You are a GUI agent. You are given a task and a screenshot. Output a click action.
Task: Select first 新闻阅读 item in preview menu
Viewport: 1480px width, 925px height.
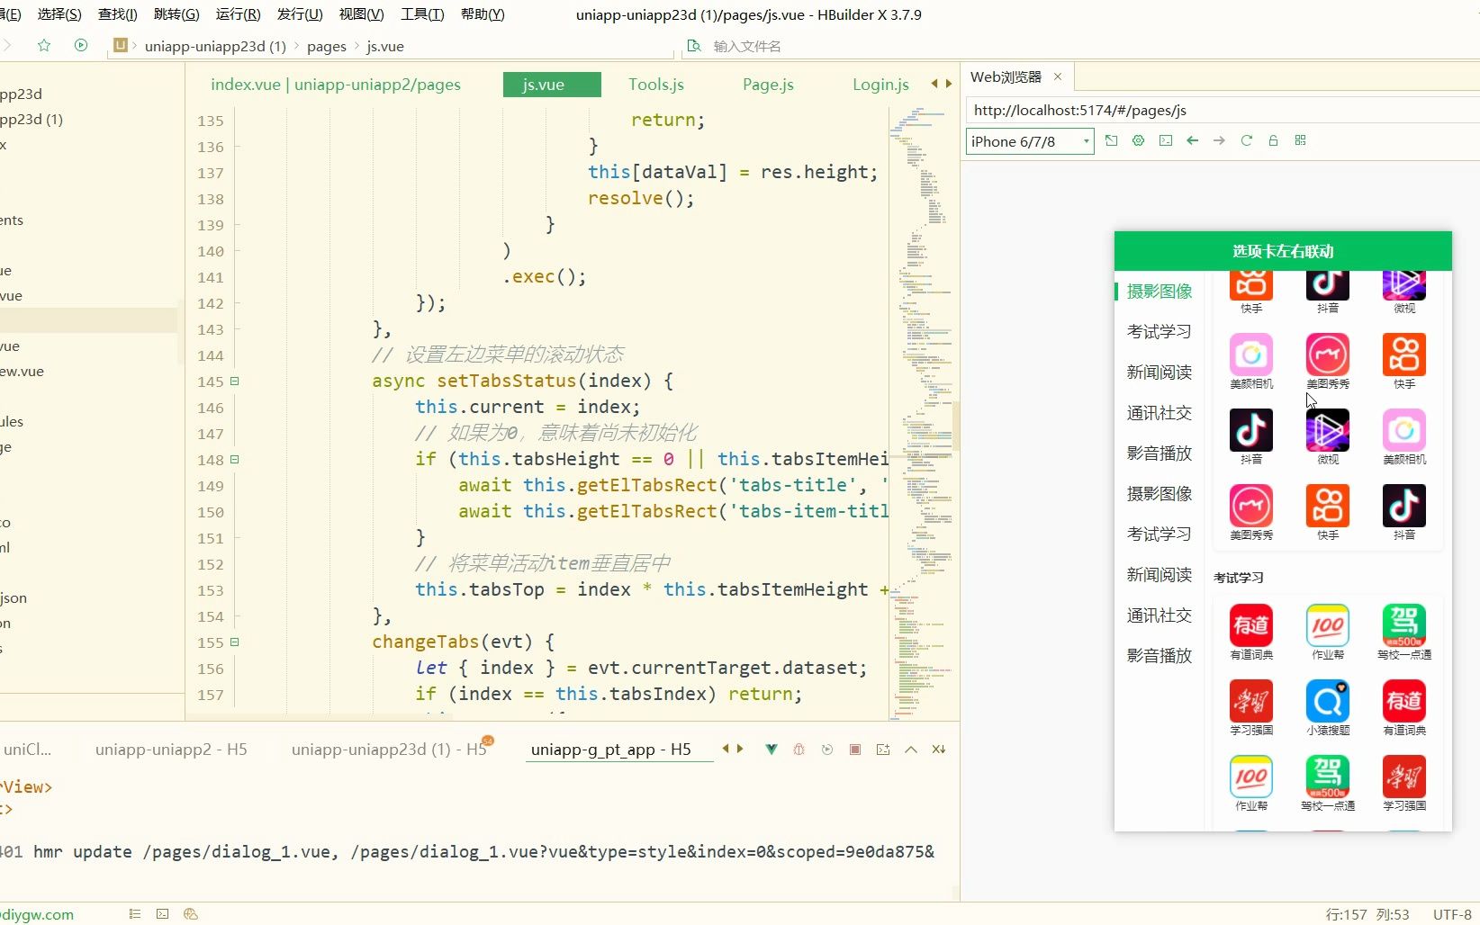coord(1159,372)
